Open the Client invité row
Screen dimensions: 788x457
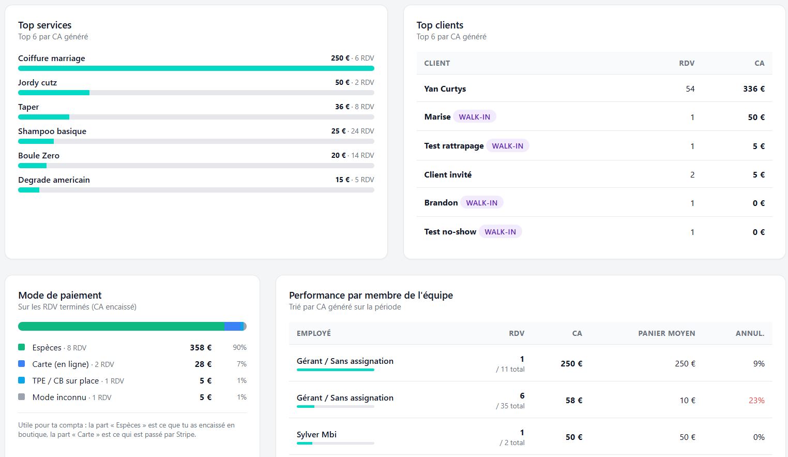[x=595, y=174]
